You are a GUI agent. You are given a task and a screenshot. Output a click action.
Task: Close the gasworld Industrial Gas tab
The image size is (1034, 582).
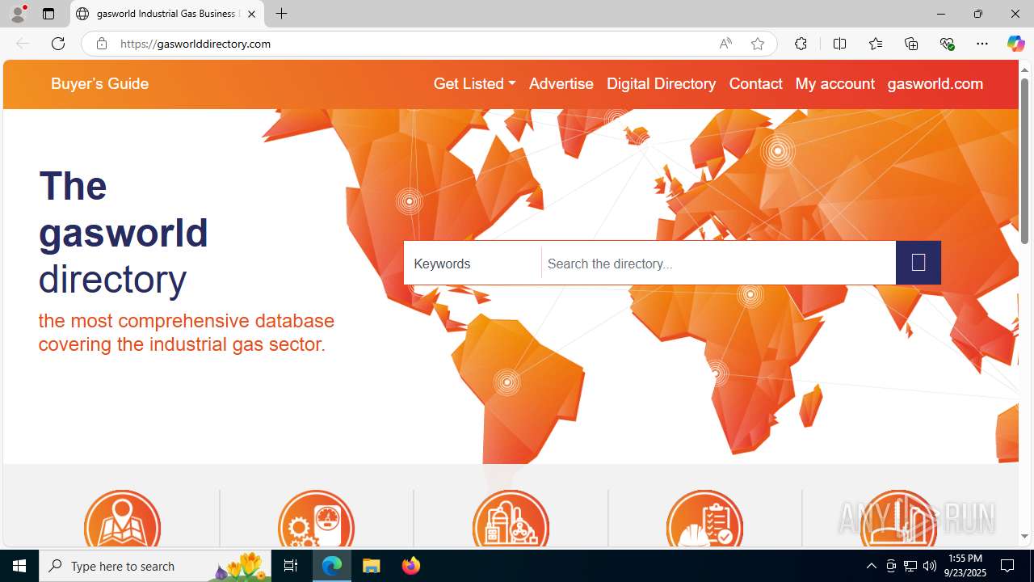(x=251, y=14)
